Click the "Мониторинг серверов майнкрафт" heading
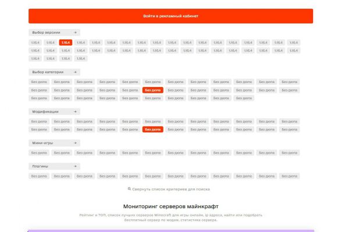 (x=170, y=206)
